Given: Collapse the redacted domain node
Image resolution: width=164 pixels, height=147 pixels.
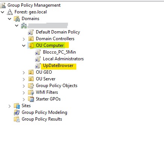Looking at the screenshot, I should [x=16, y=26].
